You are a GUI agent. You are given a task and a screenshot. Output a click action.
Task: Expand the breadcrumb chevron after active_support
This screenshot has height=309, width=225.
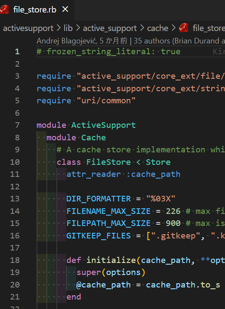click(142, 28)
